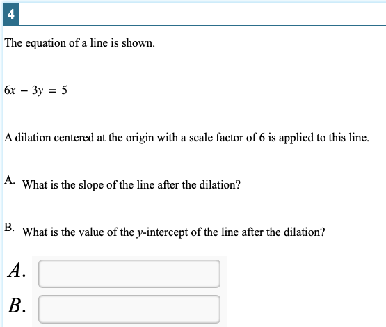The height and width of the screenshot is (327, 386).
Task: Click the 3y term in the equation
Action: (x=38, y=90)
